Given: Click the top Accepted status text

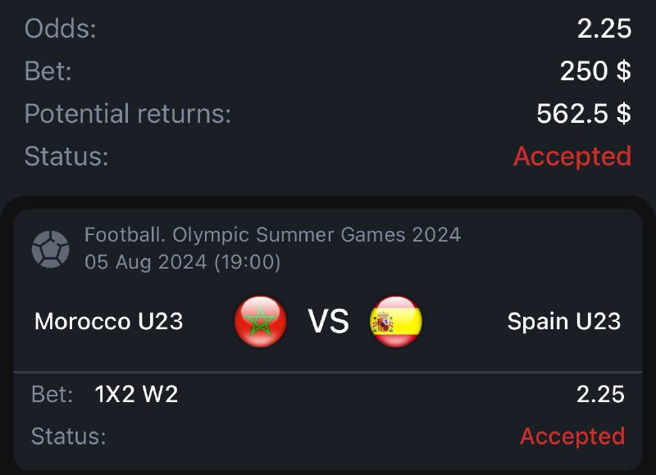Looking at the screenshot, I should pyautogui.click(x=572, y=156).
